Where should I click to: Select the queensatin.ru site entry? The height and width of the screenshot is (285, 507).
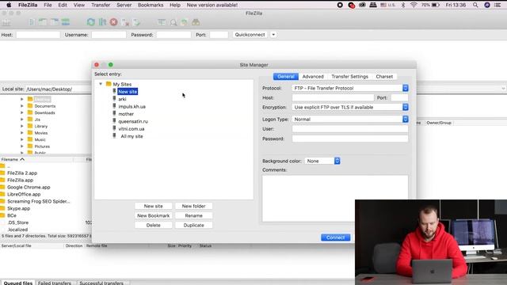[133, 121]
